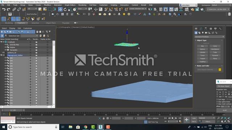This screenshot has height=130, width=232.
Task: Open the Render Setup teapot icon
Action: [x=192, y=9]
